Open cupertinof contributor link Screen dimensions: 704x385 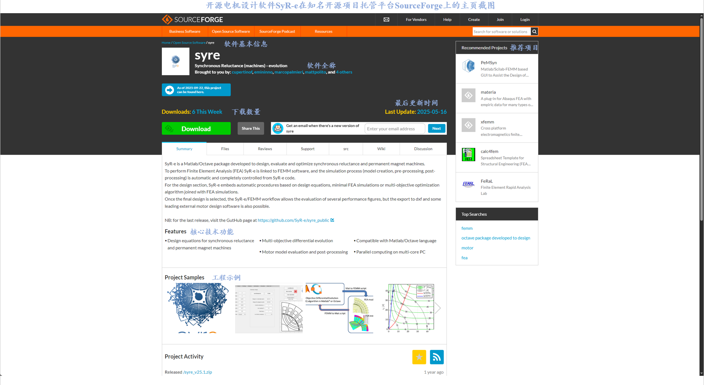pos(242,72)
